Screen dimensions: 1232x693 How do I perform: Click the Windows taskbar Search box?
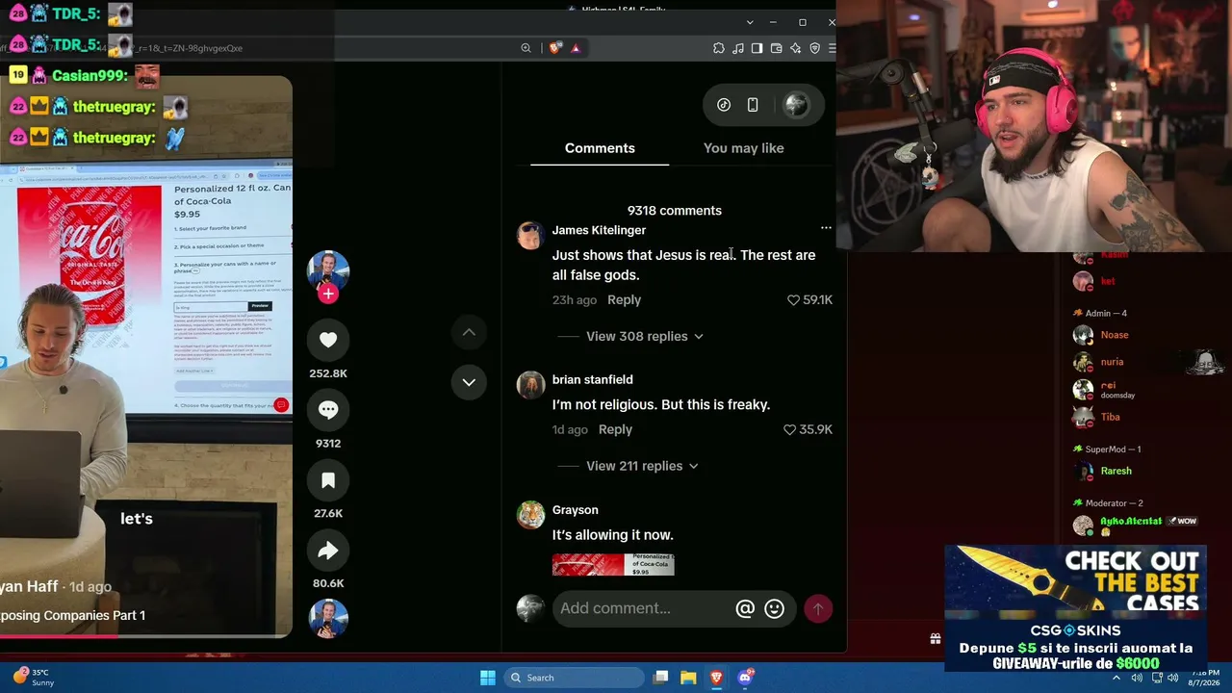point(575,678)
